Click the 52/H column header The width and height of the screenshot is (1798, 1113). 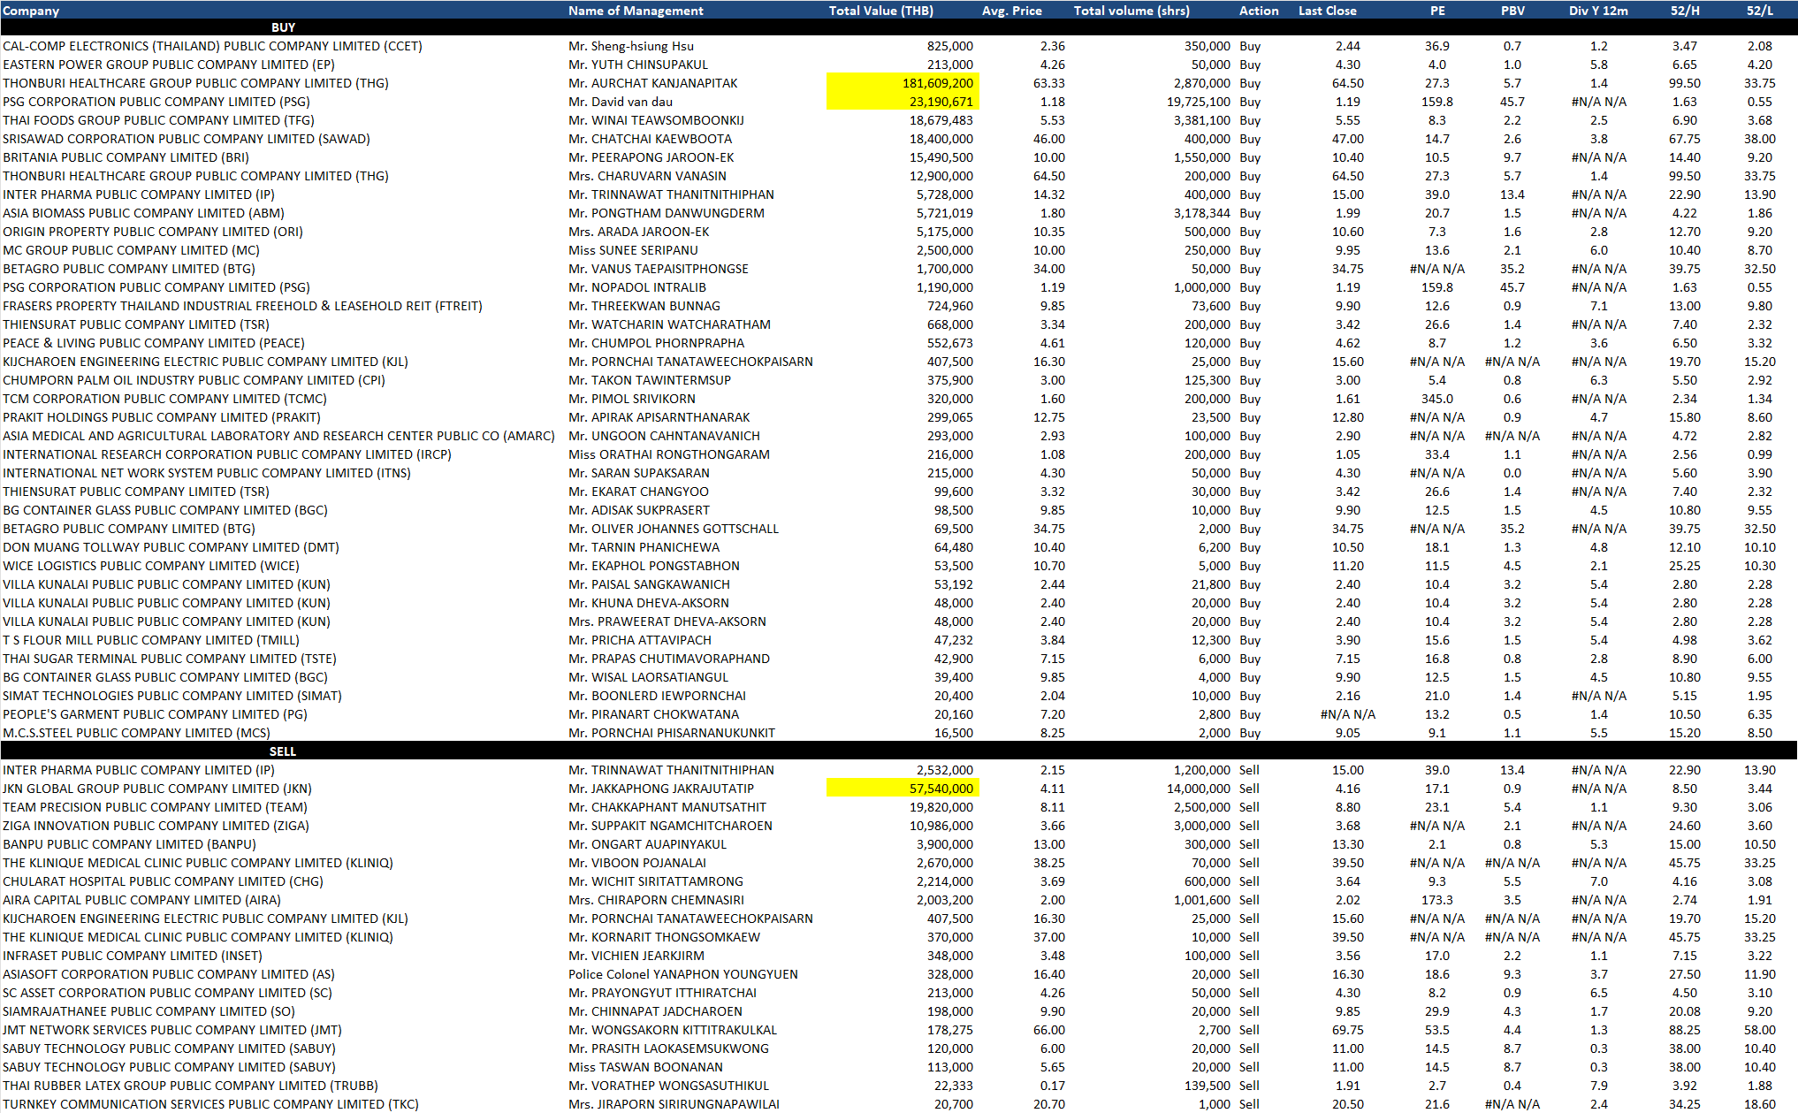[x=1684, y=11]
